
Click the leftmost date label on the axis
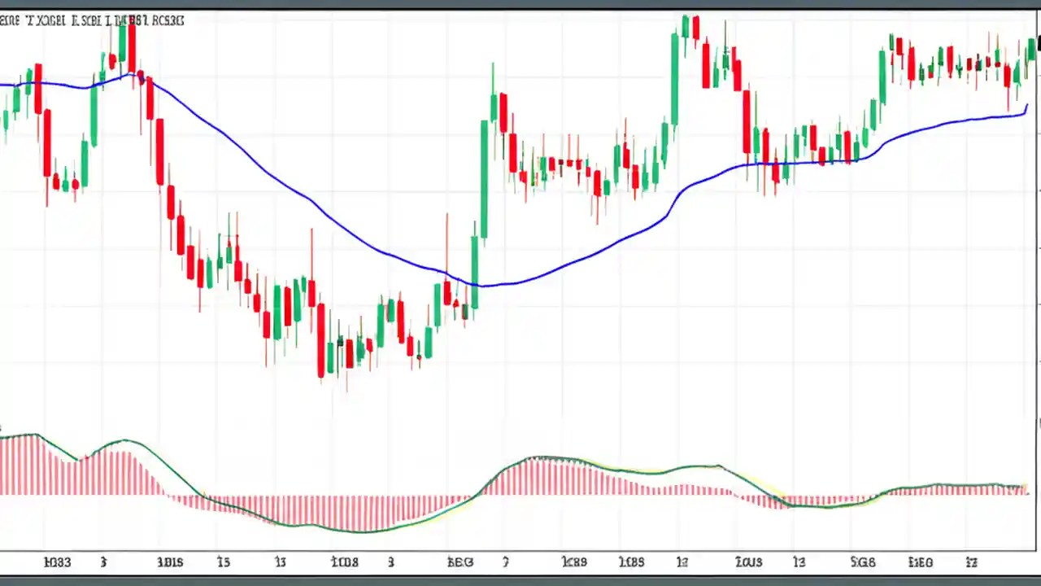click(x=57, y=562)
